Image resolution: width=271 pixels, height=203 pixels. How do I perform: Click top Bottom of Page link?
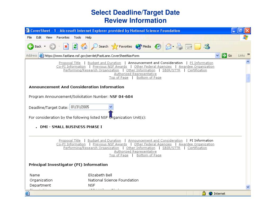149,77
